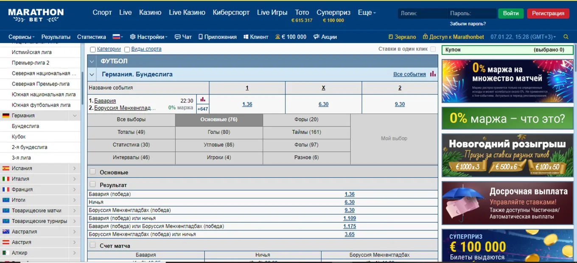Open Новогодний розыгрыш banner
The height and width of the screenshot is (263, 577).
click(x=507, y=155)
